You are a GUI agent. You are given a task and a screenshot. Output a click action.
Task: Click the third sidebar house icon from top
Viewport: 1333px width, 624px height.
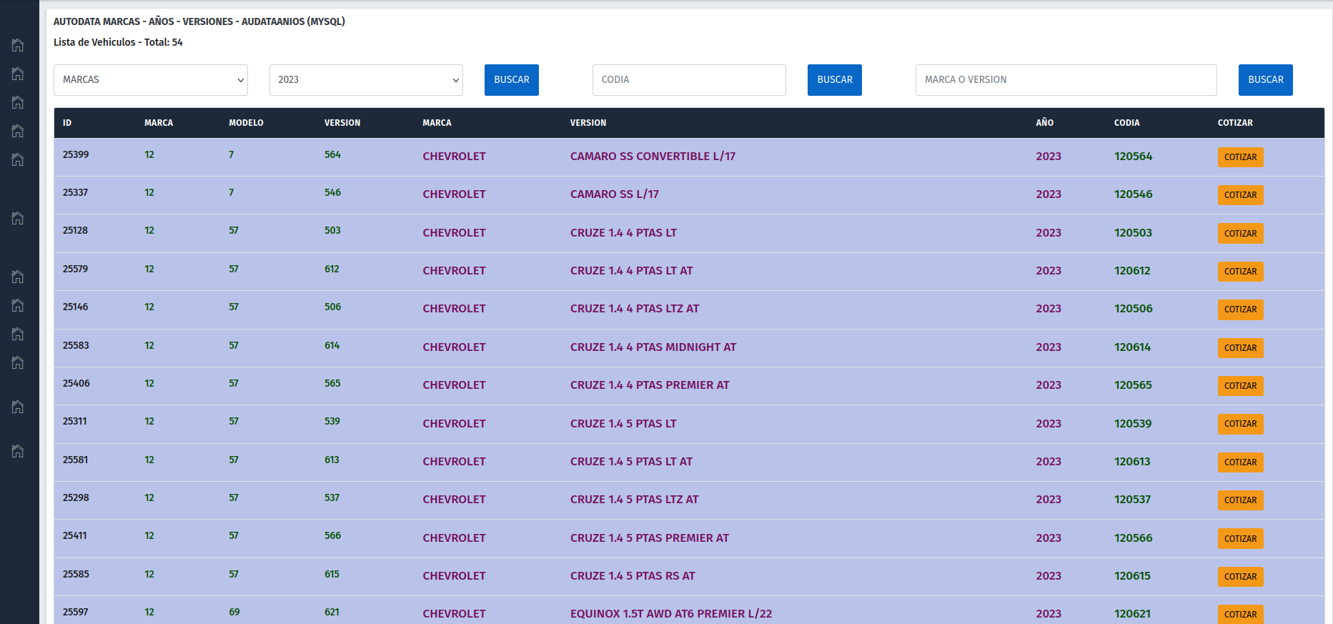pos(18,102)
